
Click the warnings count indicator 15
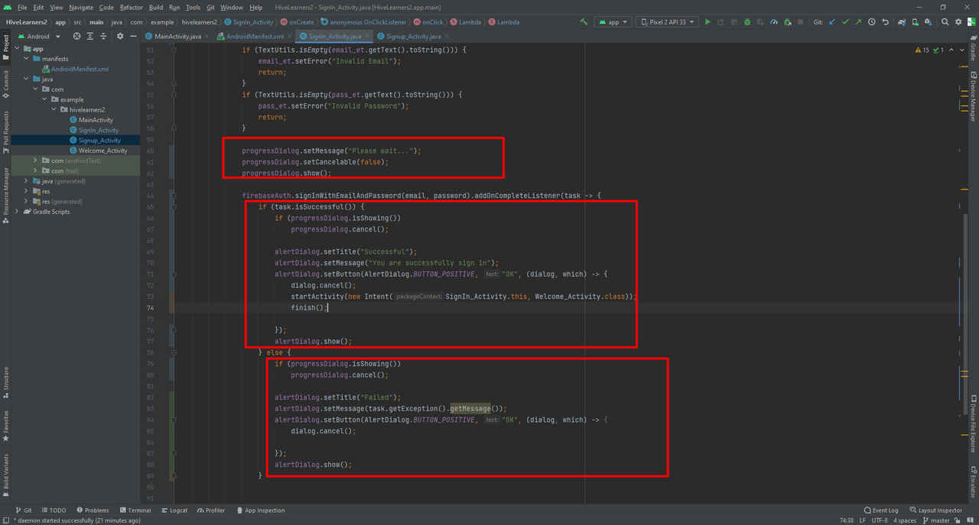pyautogui.click(x=923, y=50)
